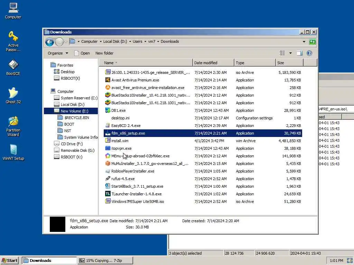Select the rufus-4.5.exe file icon
Viewport: 354px width, 265px height.
pyautogui.click(x=108, y=179)
